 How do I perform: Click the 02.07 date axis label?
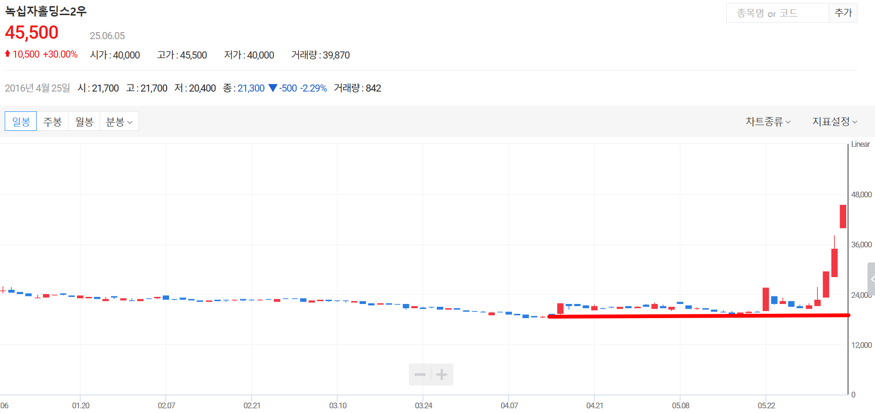tap(166, 405)
